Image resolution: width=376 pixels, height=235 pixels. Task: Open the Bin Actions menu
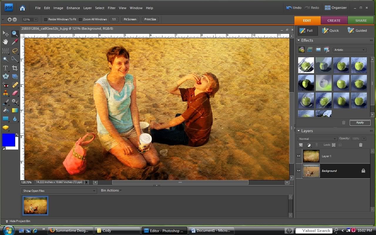click(x=111, y=190)
